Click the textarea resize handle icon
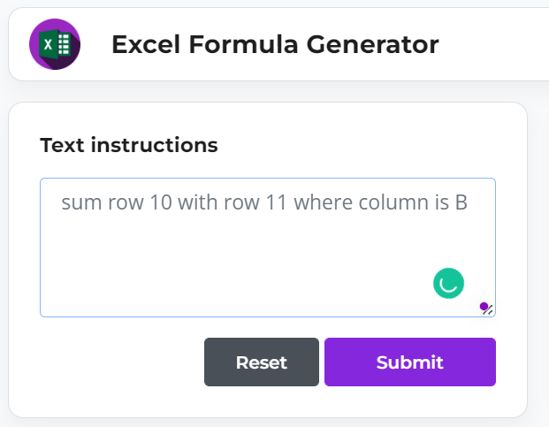 (488, 310)
